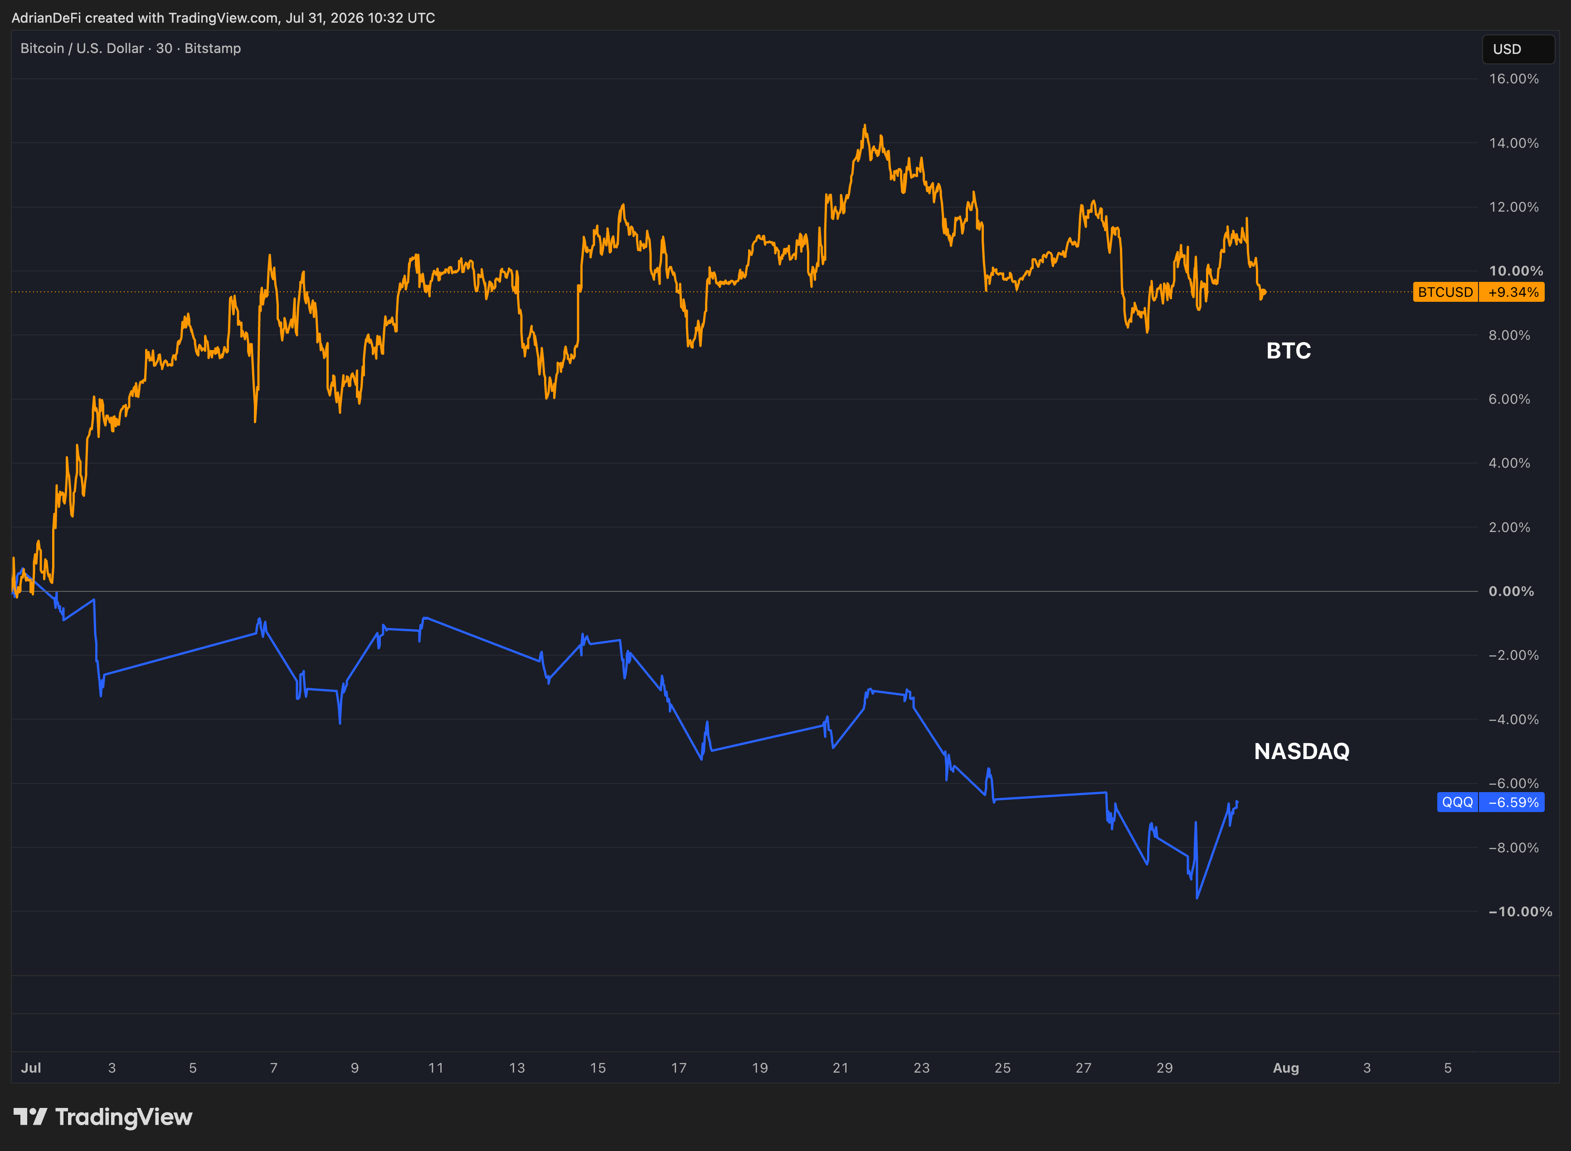
Task: Click the TradingView wordmark at bottom
Action: click(x=123, y=1117)
